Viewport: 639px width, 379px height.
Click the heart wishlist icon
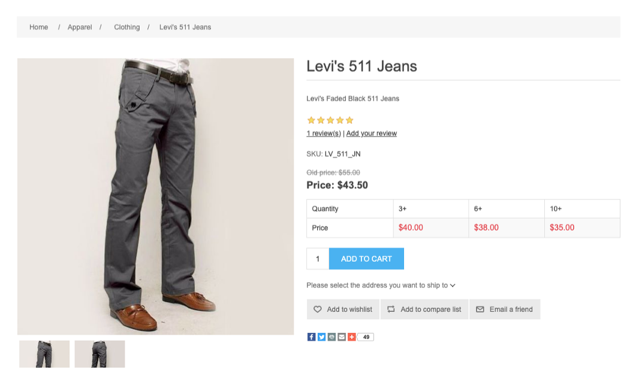click(x=318, y=310)
